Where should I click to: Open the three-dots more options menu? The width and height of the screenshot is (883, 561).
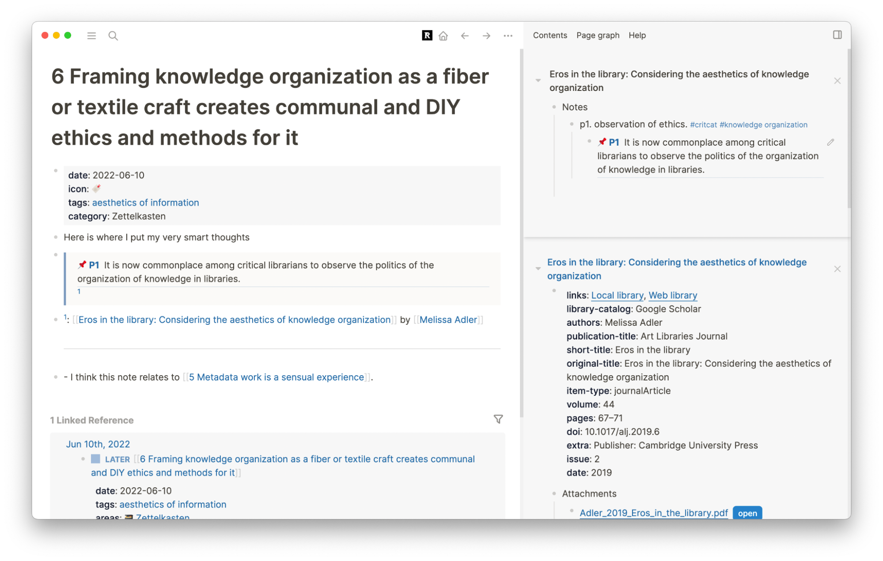point(508,36)
